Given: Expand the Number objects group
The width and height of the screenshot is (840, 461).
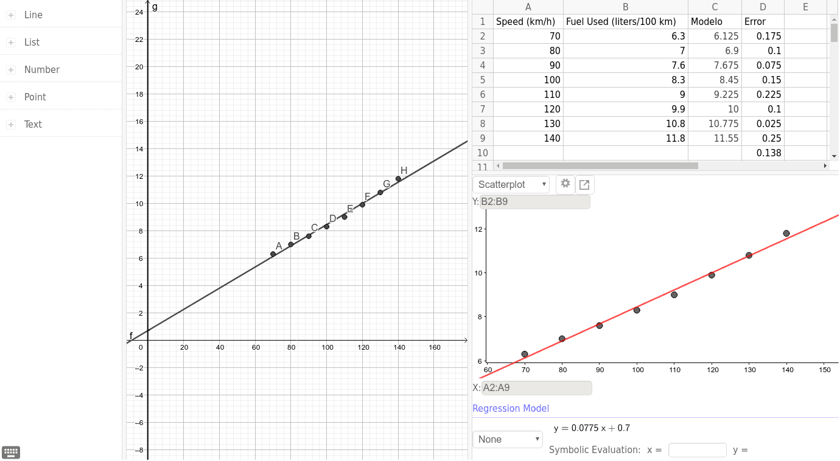Looking at the screenshot, I should 10,70.
